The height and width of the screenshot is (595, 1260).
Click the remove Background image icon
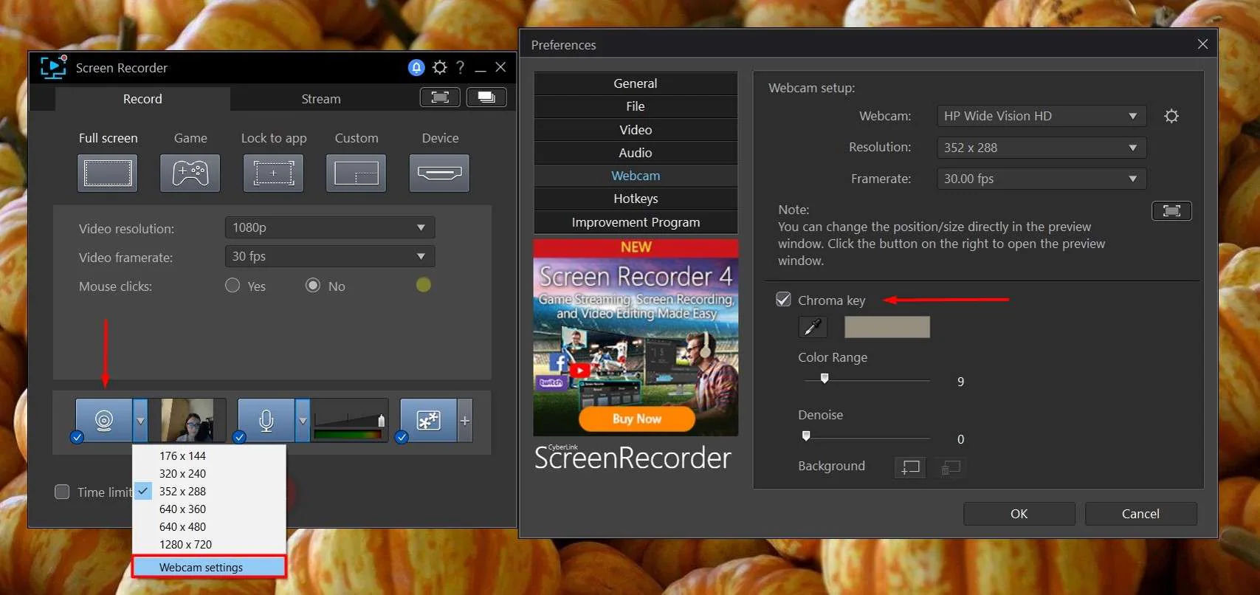[x=950, y=467]
